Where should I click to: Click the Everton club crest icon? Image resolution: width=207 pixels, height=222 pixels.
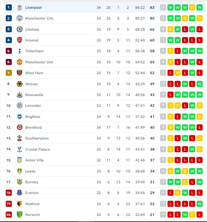(x=20, y=193)
